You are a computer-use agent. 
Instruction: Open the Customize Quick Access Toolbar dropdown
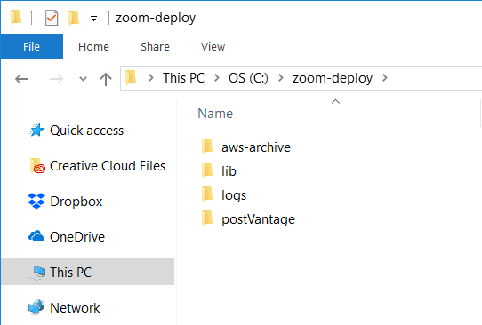point(93,19)
